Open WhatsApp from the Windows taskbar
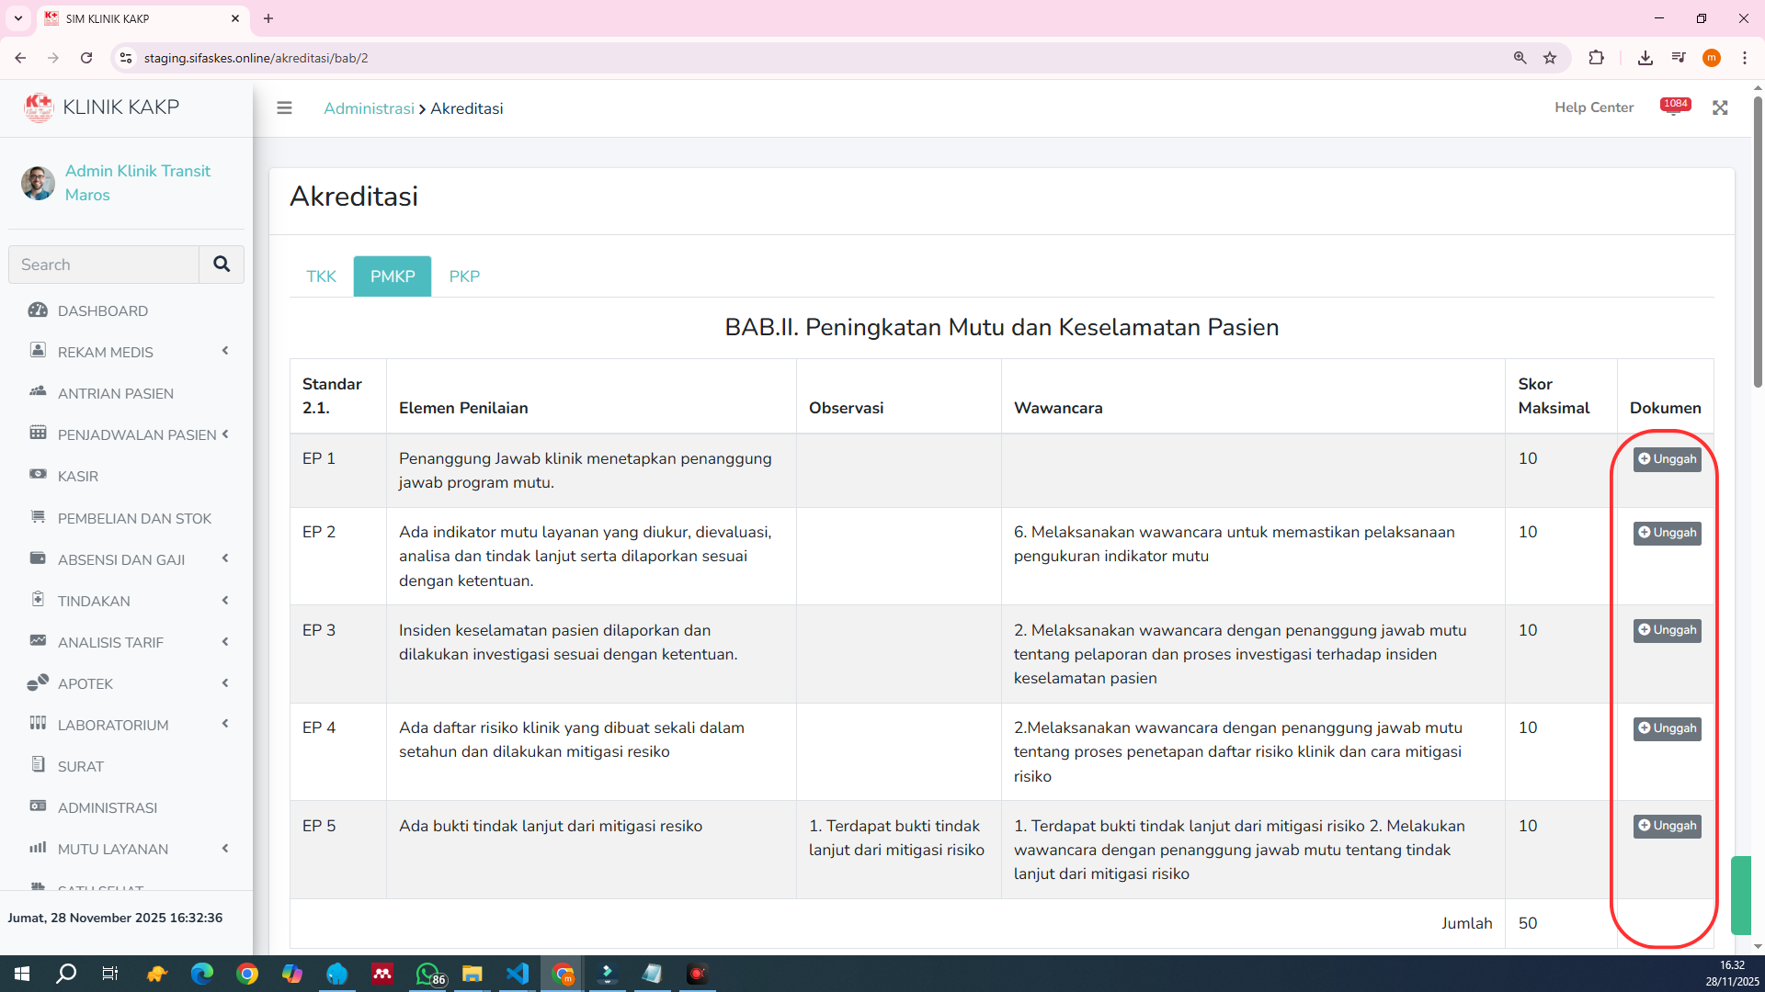Image resolution: width=1765 pixels, height=992 pixels. pyautogui.click(x=428, y=974)
